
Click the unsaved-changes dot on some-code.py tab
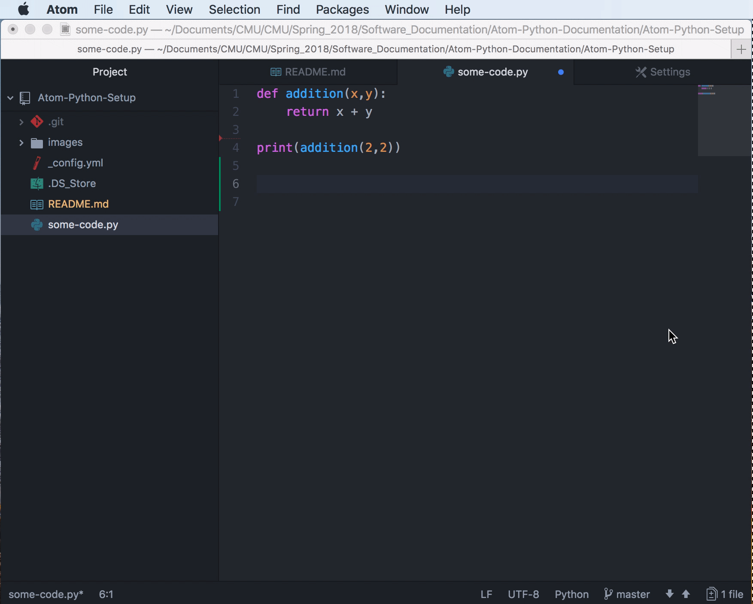[561, 72]
